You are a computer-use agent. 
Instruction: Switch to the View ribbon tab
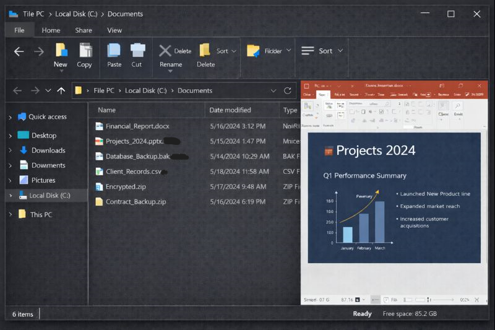pos(114,30)
